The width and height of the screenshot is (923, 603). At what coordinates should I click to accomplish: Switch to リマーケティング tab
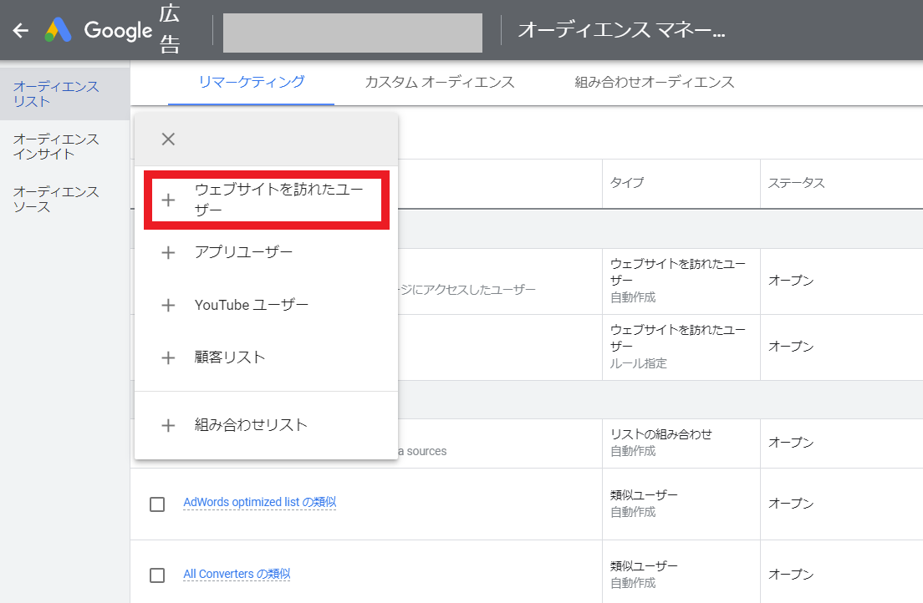252,82
